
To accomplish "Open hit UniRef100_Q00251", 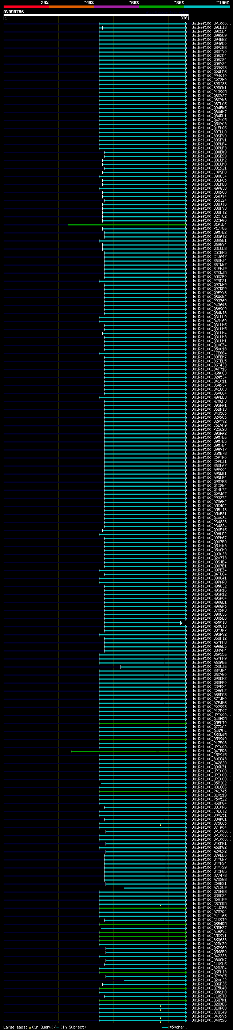I will coord(209,815).
